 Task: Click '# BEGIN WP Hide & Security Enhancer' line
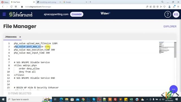pos(36,88)
